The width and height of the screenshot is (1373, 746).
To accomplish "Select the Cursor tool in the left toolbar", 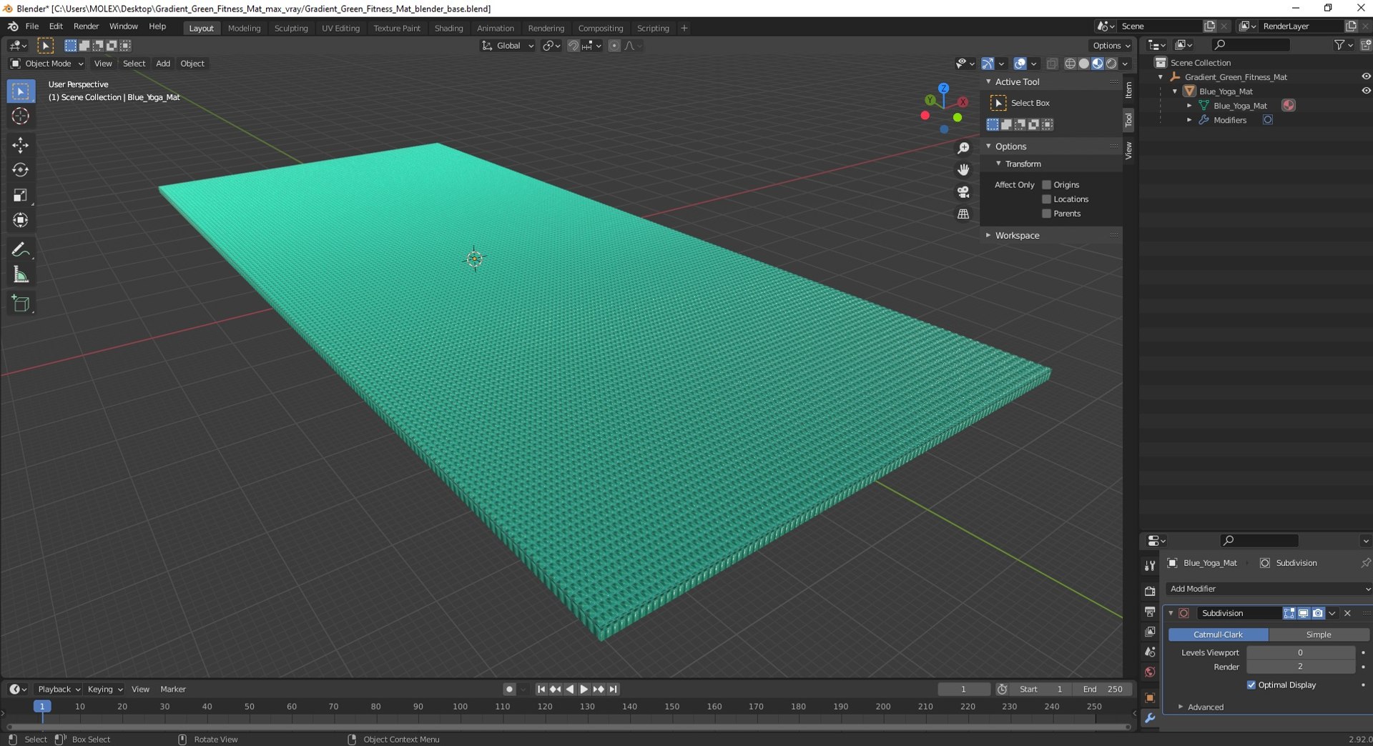I will (x=20, y=116).
